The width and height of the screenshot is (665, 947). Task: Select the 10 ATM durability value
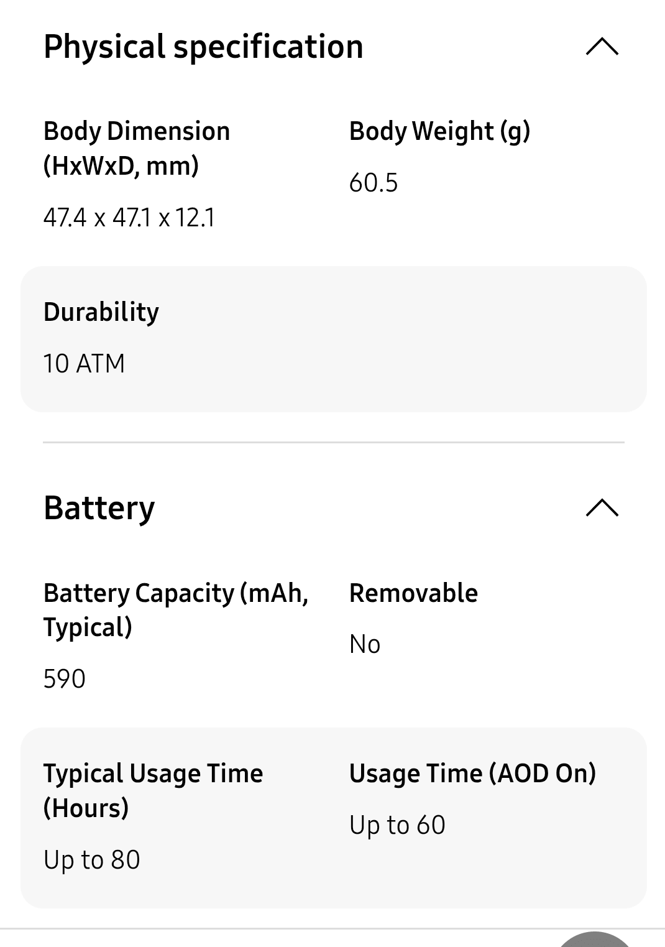pyautogui.click(x=84, y=363)
